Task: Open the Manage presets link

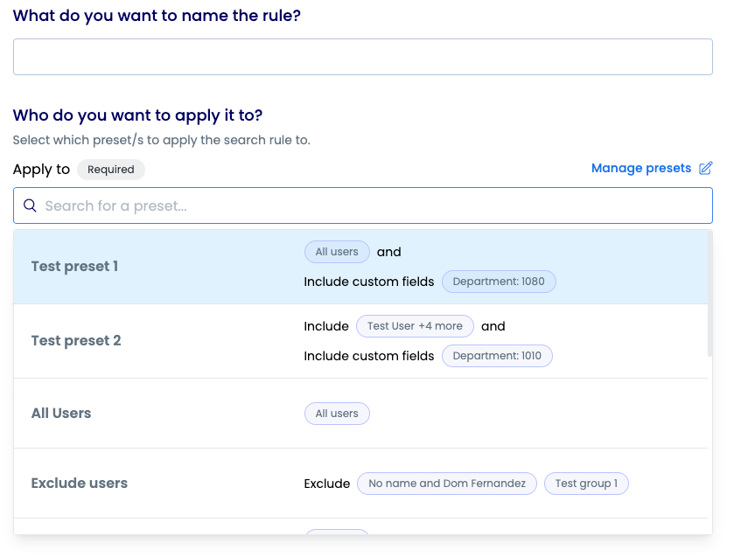Action: click(641, 168)
